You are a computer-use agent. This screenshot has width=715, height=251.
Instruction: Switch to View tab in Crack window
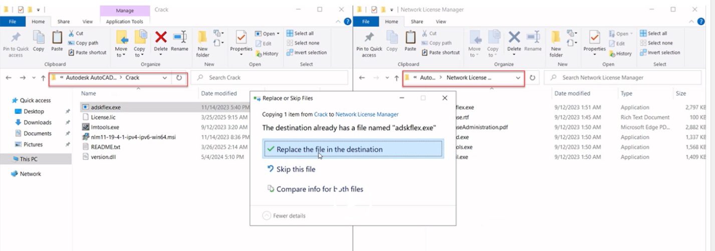88,22
